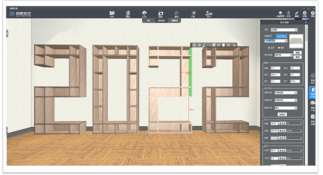Open the camera render icon in toolbar
This screenshot has width=323, height=175.
point(161,14)
